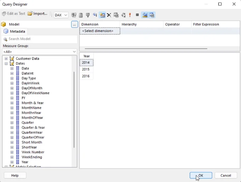Expand the Year field node
Viewport: 241px width, 182px height.
12,162
